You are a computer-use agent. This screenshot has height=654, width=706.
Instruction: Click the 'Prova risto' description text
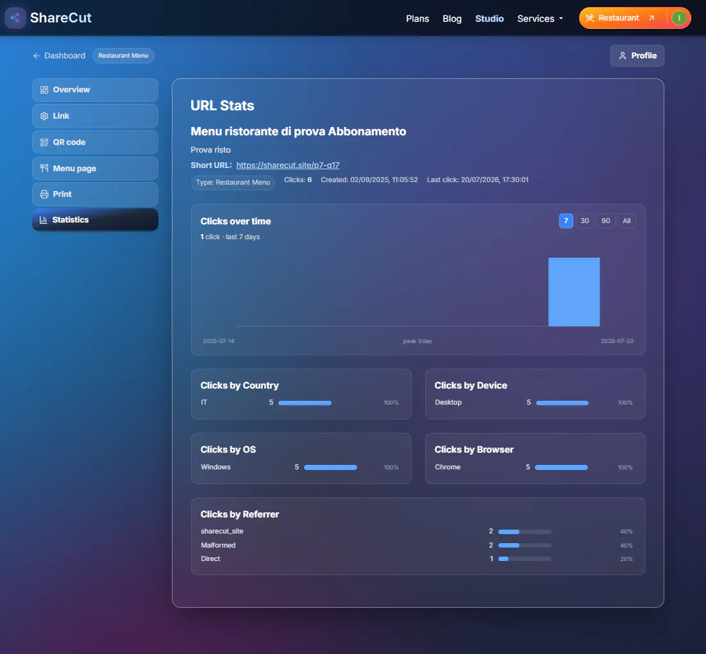click(210, 150)
